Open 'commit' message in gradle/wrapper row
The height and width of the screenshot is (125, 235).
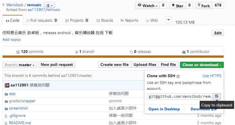click(x=115, y=101)
